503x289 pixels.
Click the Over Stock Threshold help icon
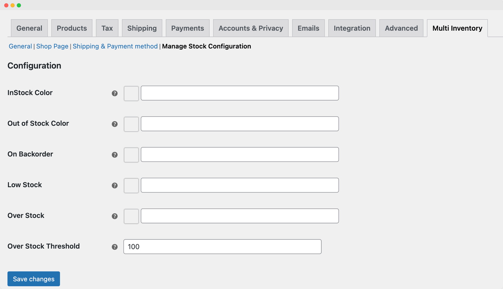115,247
